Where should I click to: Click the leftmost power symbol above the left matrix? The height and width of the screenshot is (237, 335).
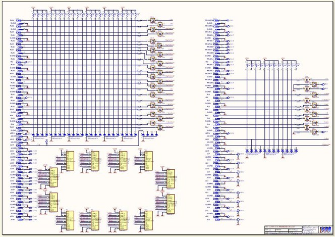click(x=33, y=9)
